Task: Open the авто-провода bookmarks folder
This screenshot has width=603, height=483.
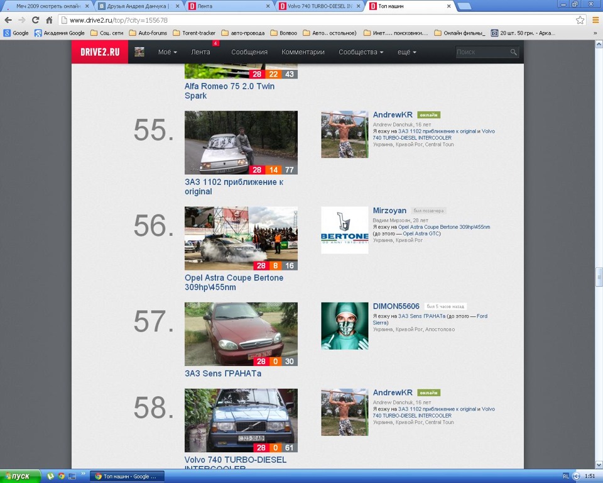Action: point(243,33)
